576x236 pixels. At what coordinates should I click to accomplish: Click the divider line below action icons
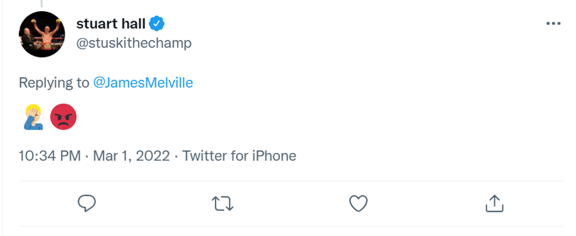tap(288, 227)
